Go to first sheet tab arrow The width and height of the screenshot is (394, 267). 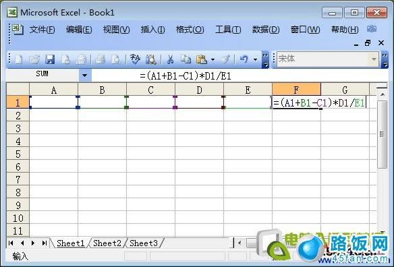coord(11,243)
